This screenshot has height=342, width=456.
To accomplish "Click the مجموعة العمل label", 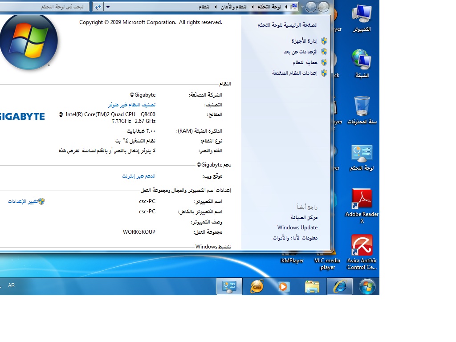I will tap(208, 232).
